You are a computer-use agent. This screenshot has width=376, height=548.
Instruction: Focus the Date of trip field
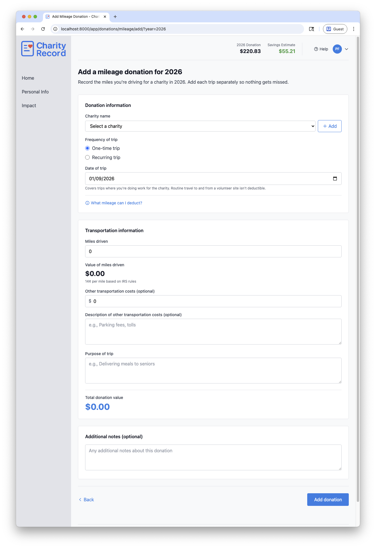[213, 179]
